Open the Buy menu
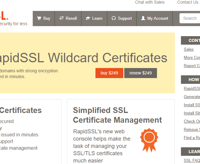 pos(44,19)
